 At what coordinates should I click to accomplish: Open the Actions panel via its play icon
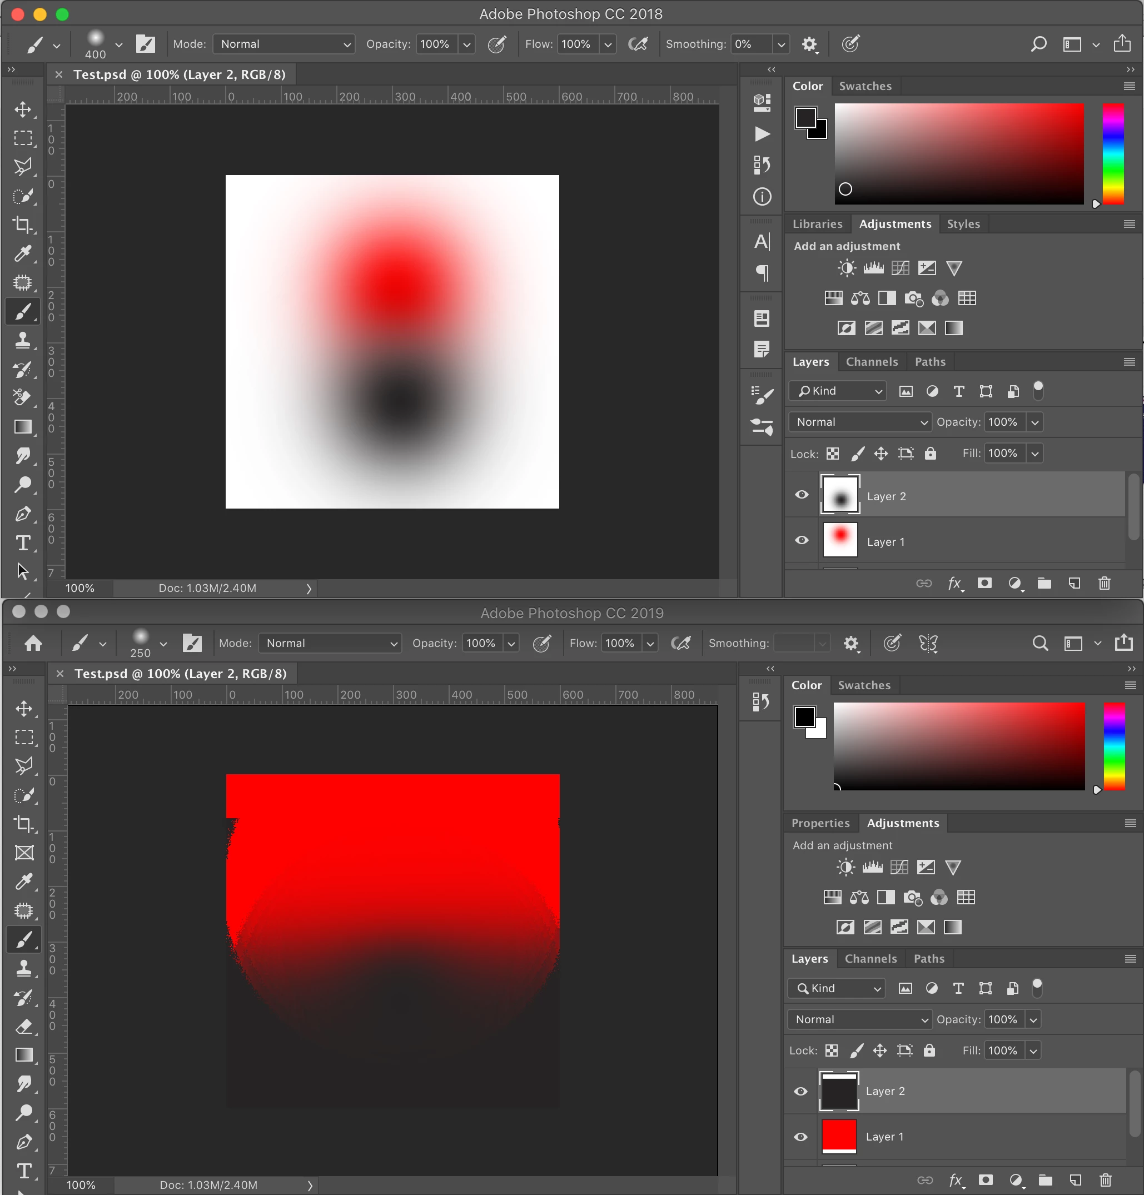pyautogui.click(x=762, y=134)
